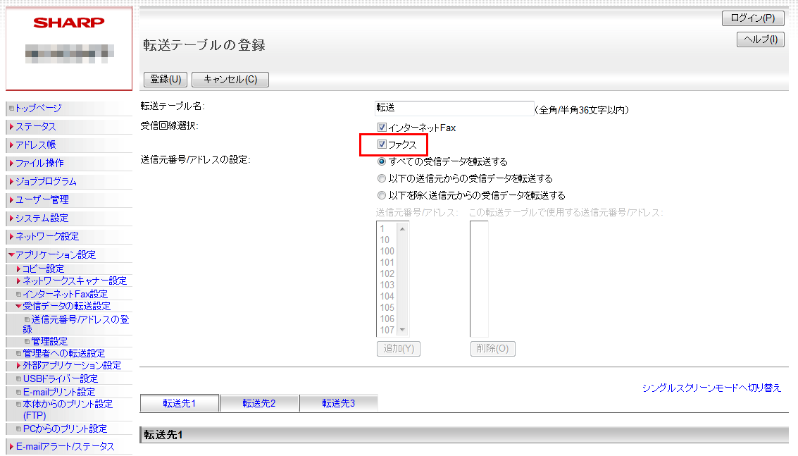Select entry 100 in sender list
Screen dimensions: 798x456
(387, 251)
